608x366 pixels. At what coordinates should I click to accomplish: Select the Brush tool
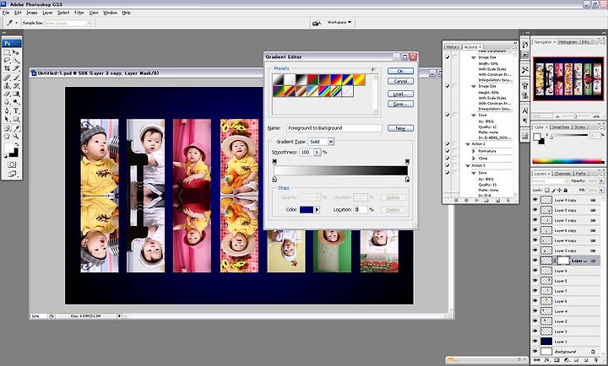(x=16, y=78)
